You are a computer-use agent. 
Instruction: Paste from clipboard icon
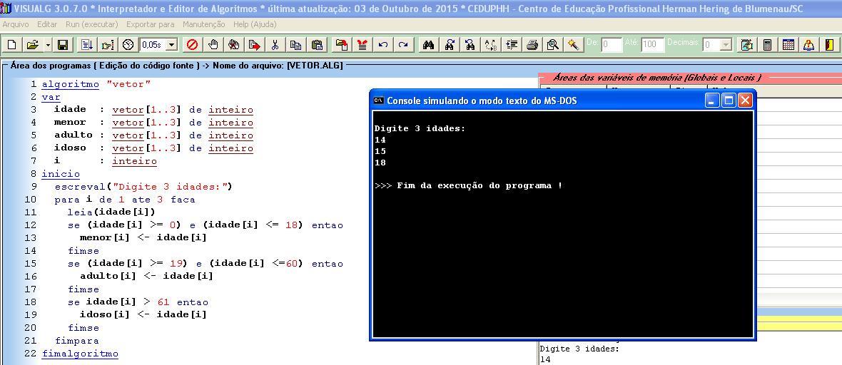click(x=317, y=45)
